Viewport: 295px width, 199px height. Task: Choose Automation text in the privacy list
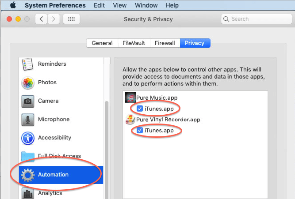(53, 175)
